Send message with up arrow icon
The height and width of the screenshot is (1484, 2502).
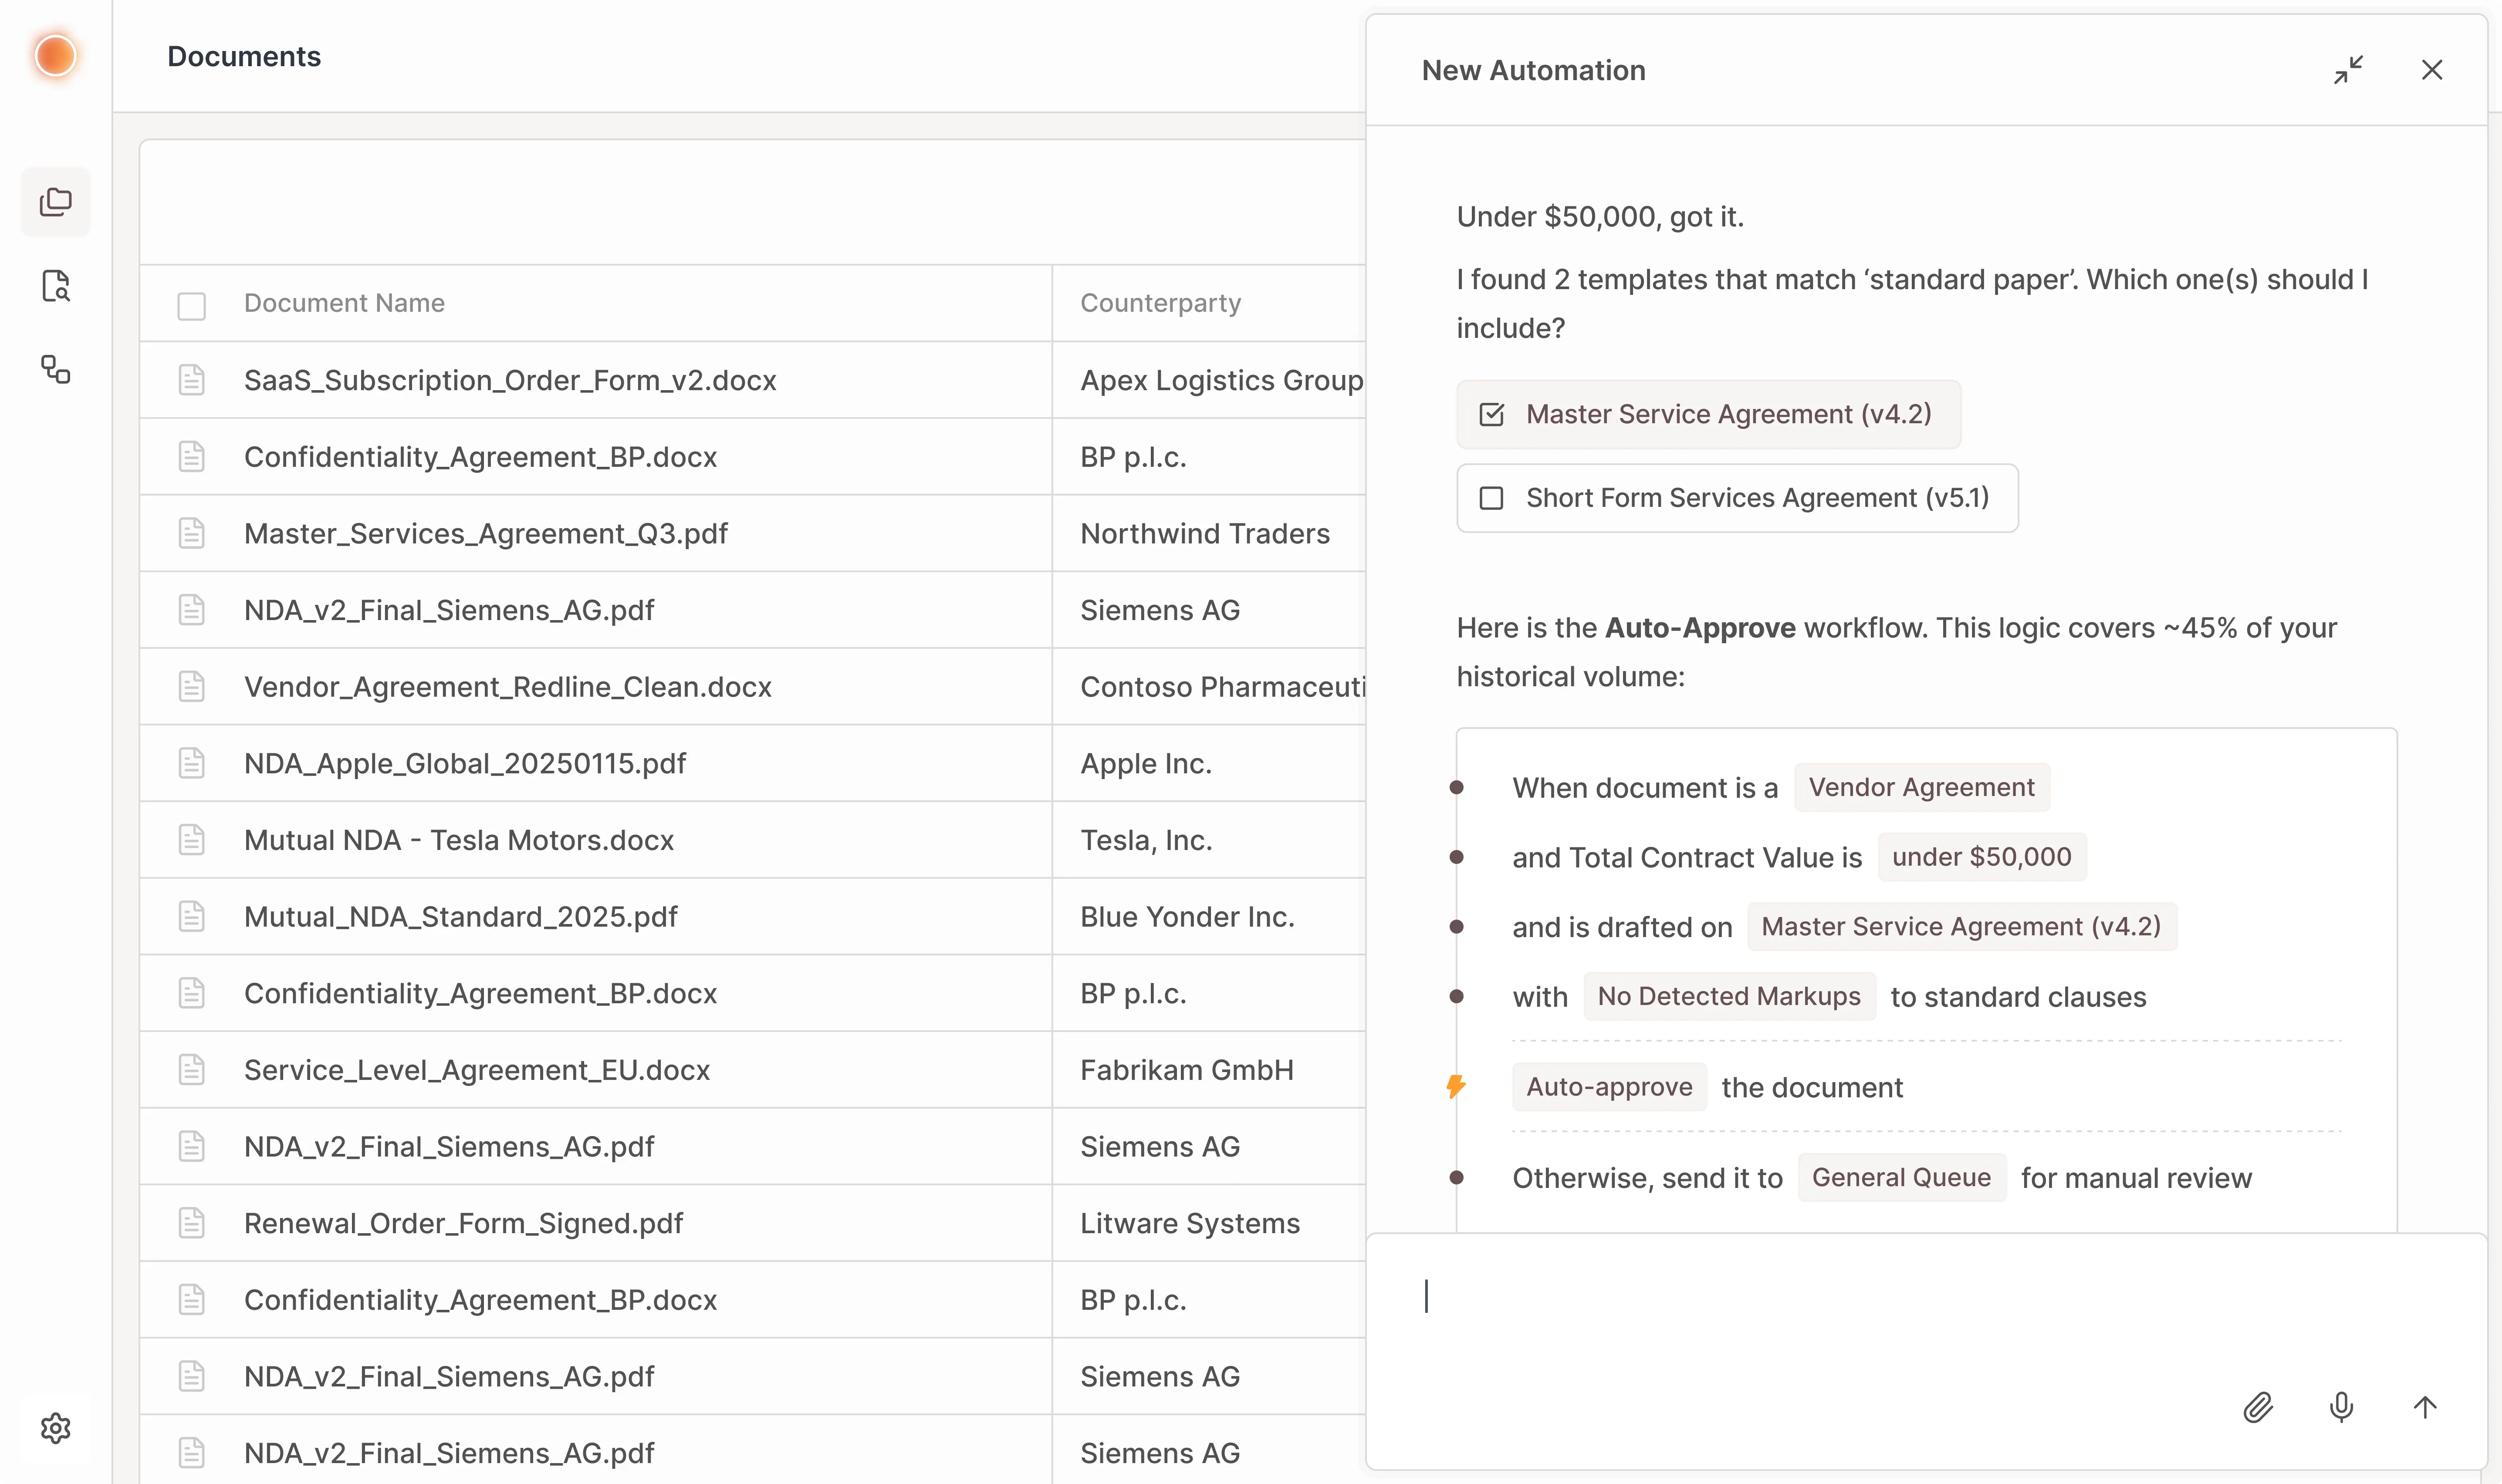coord(2424,1407)
